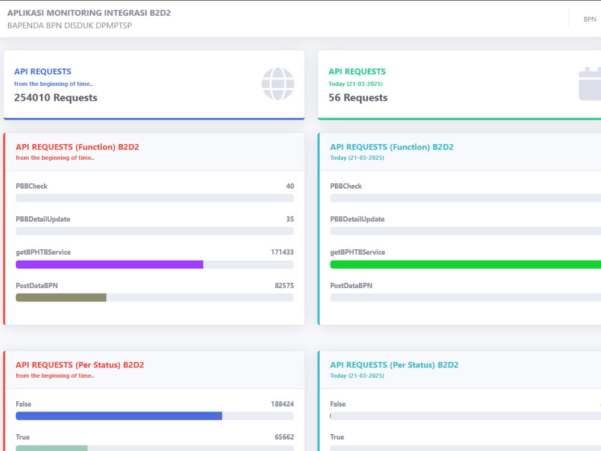Click red 'API REQUESTS (Function) B2D2' heading
The height and width of the screenshot is (451, 601).
coord(77,147)
